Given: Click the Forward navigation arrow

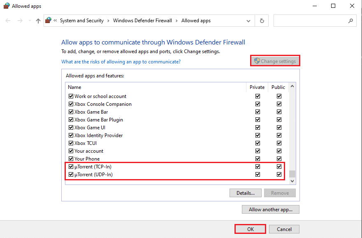Looking at the screenshot, I should point(20,21).
